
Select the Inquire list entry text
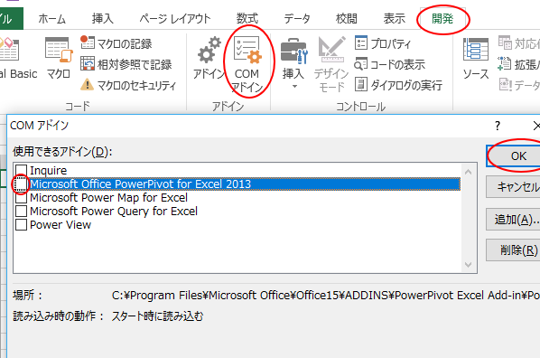48,170
